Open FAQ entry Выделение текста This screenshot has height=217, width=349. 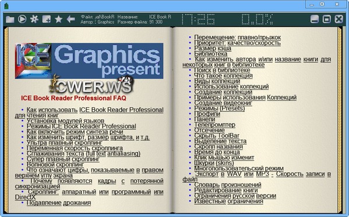point(220,141)
